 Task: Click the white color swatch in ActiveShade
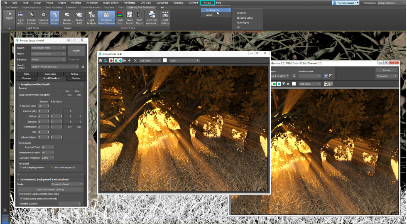165,60
